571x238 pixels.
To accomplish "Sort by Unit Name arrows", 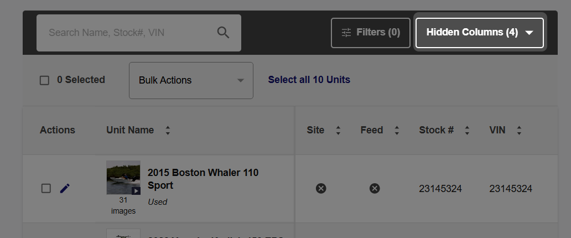I will [168, 130].
